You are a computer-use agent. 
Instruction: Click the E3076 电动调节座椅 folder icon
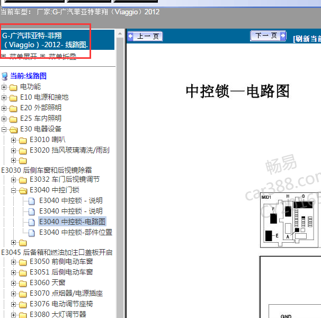point(23,305)
